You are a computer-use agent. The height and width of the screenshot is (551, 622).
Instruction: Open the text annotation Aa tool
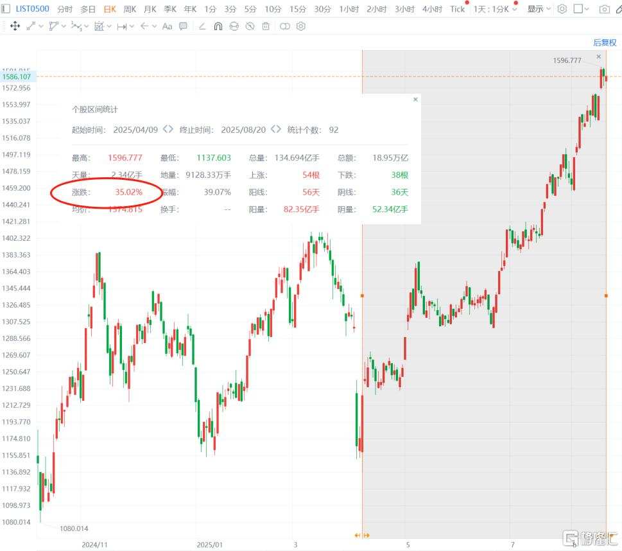pyautogui.click(x=167, y=26)
